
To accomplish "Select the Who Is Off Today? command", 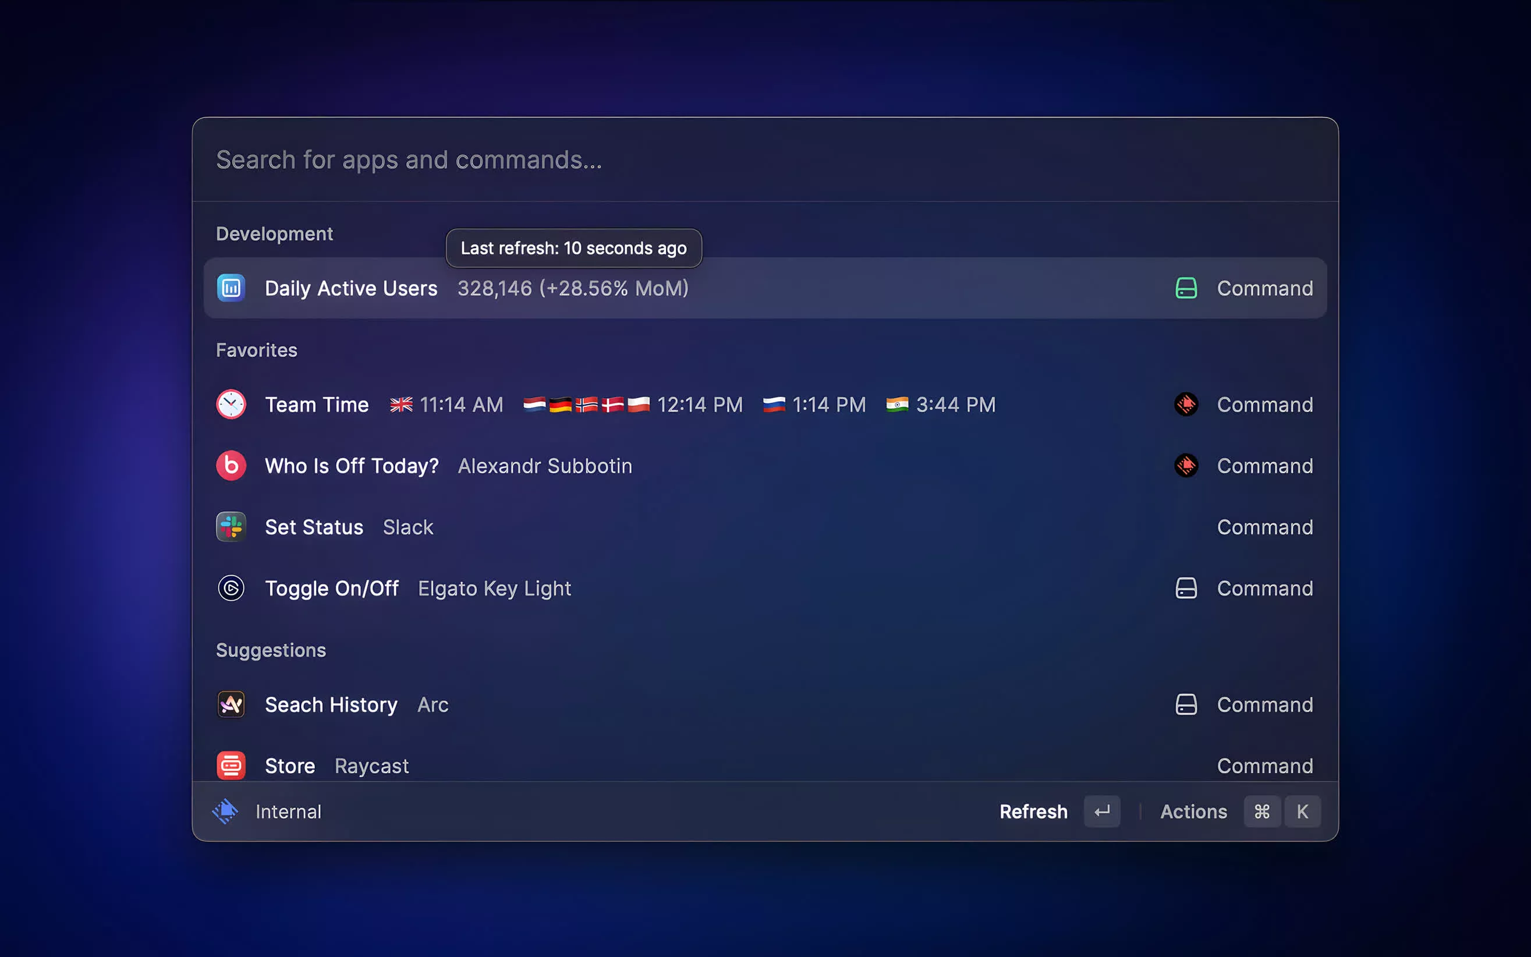I will [765, 466].
